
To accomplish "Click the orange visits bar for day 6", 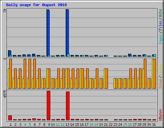I will [x=35, y=74].
